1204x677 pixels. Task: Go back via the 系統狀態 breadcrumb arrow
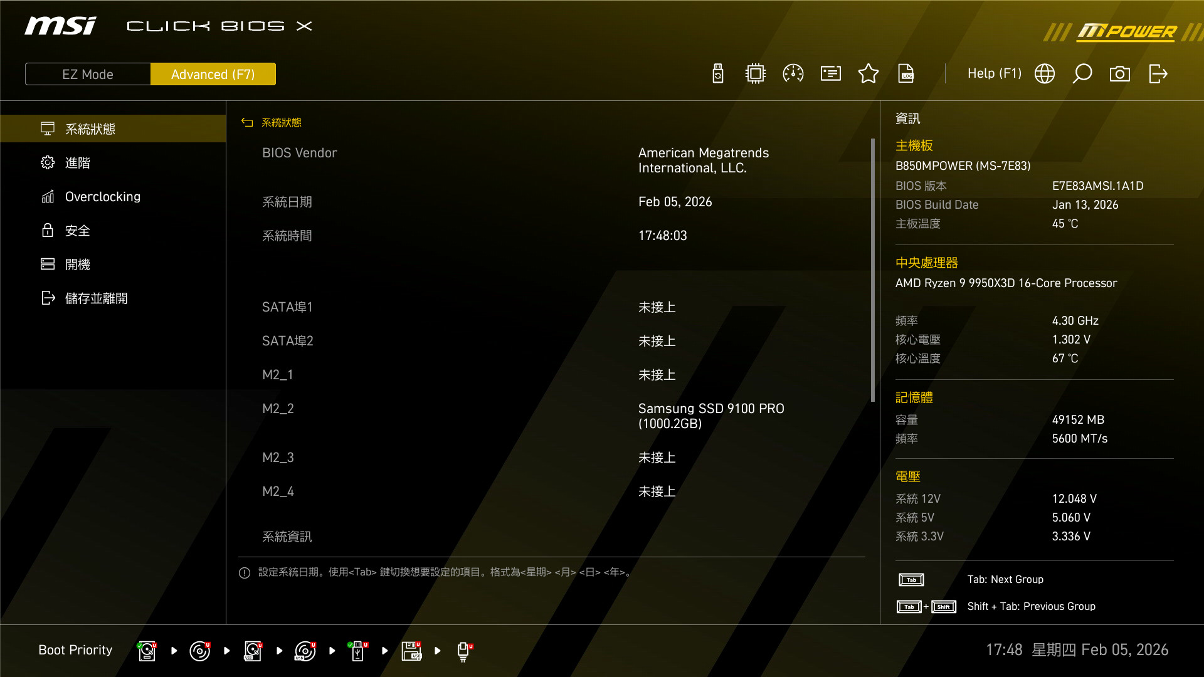point(247,123)
